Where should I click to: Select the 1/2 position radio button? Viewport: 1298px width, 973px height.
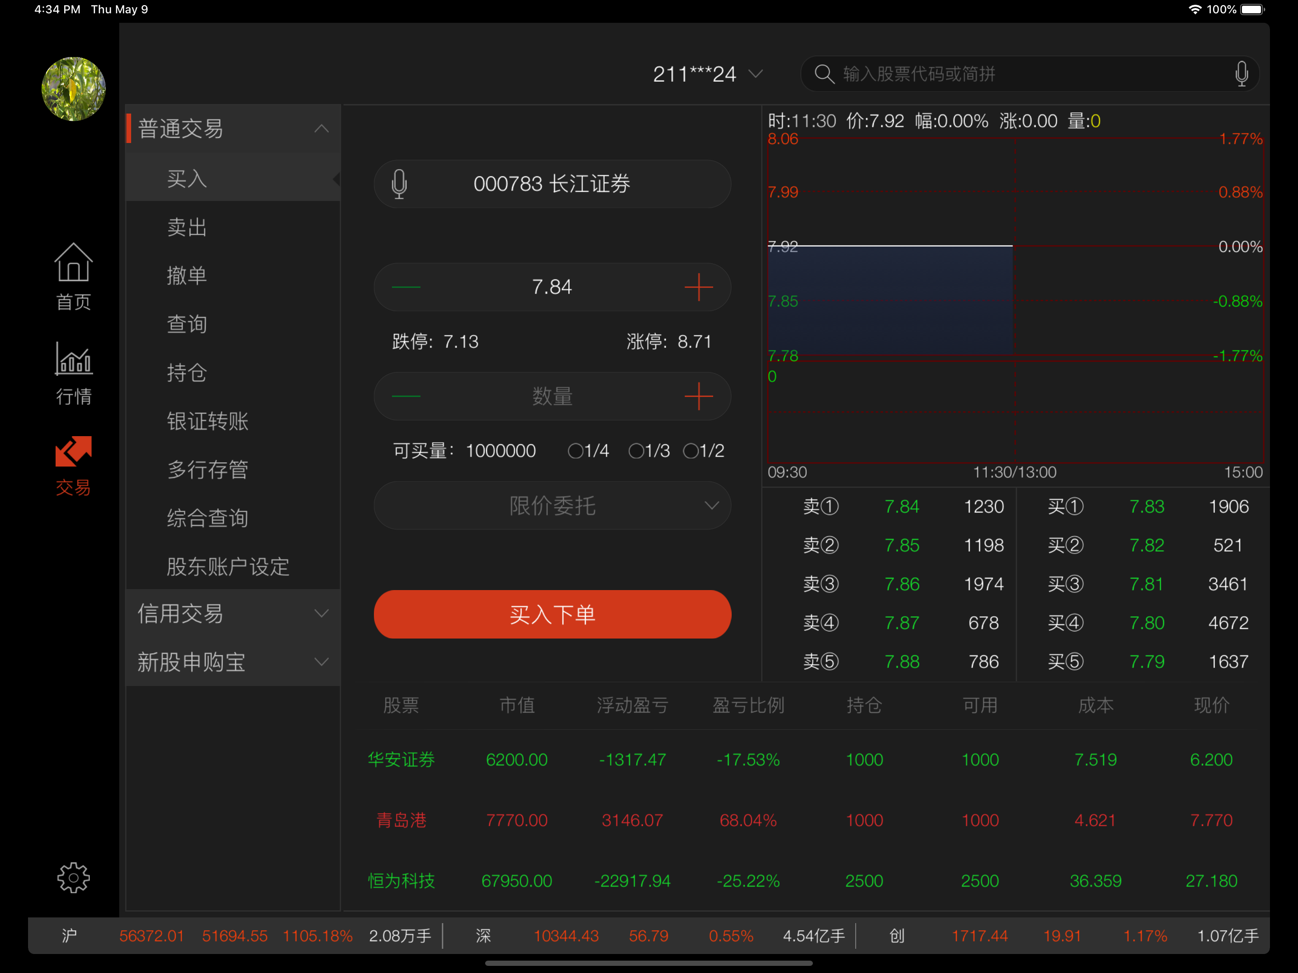pos(704,451)
